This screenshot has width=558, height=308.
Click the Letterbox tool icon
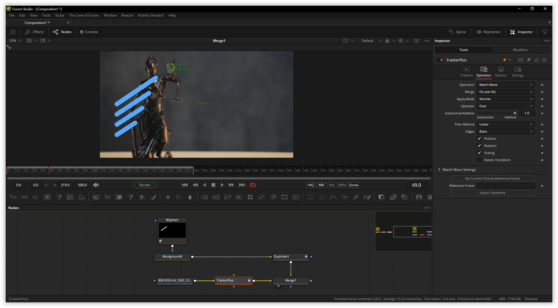pyautogui.click(x=284, y=197)
